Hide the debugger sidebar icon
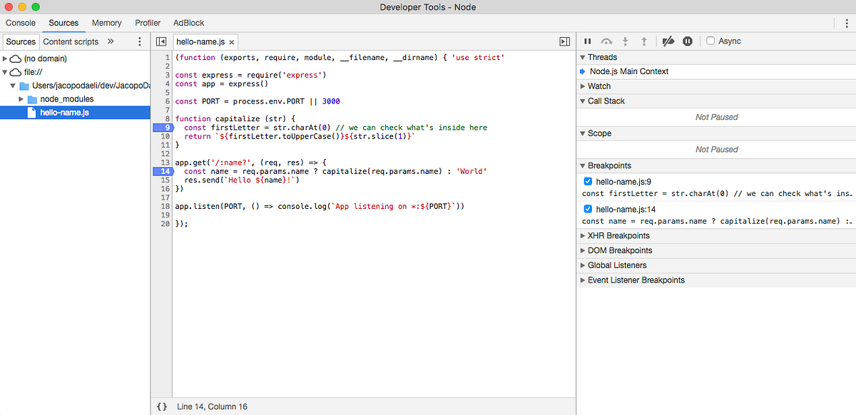The width and height of the screenshot is (856, 415). point(564,42)
